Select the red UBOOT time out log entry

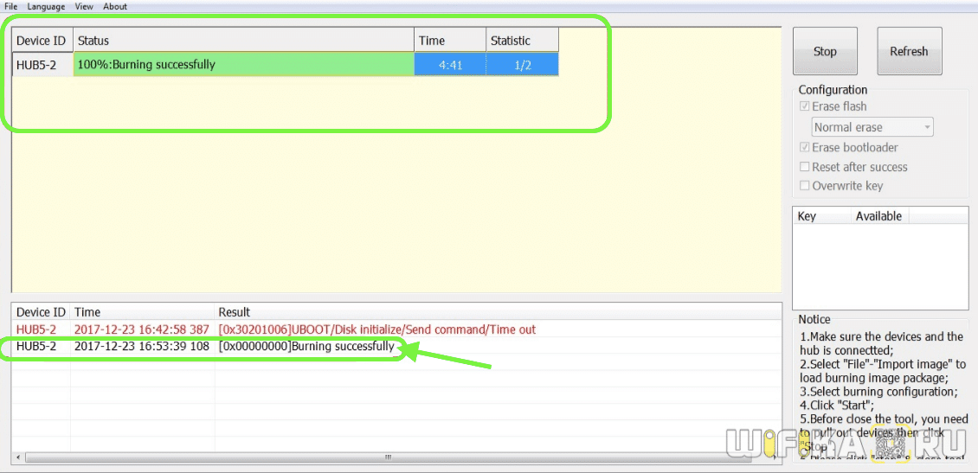click(376, 329)
